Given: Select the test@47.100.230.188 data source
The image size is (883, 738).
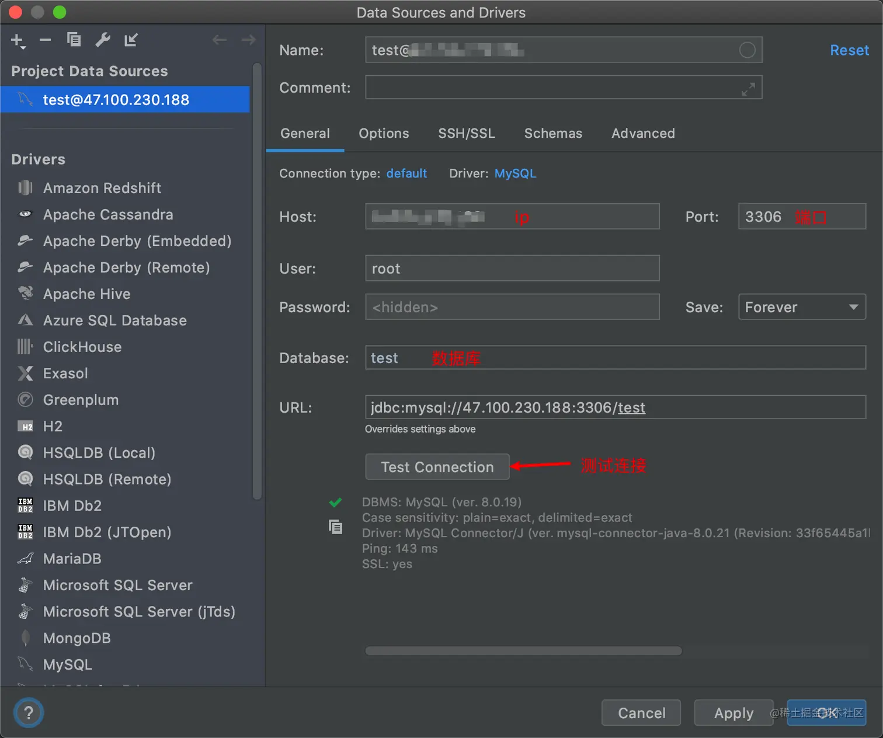Looking at the screenshot, I should click(125, 99).
